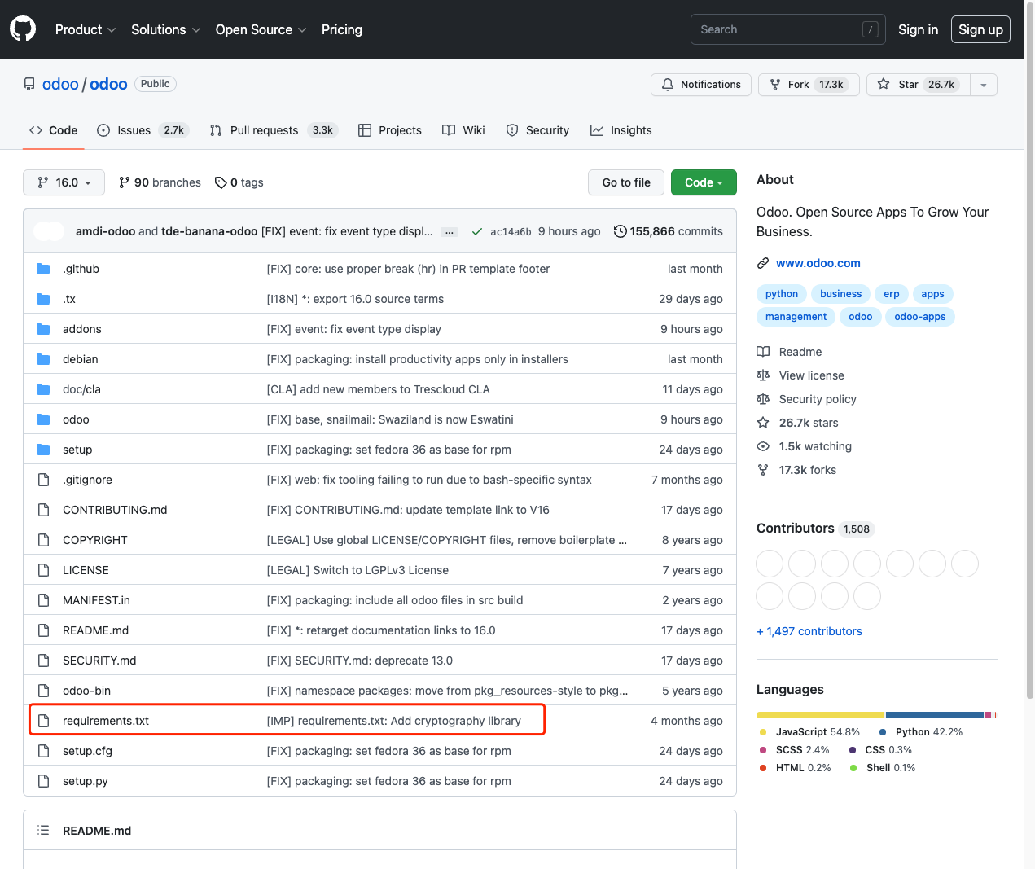Click the page vertical scrollbar
Screen dimensions: 1035x869
(1029, 350)
